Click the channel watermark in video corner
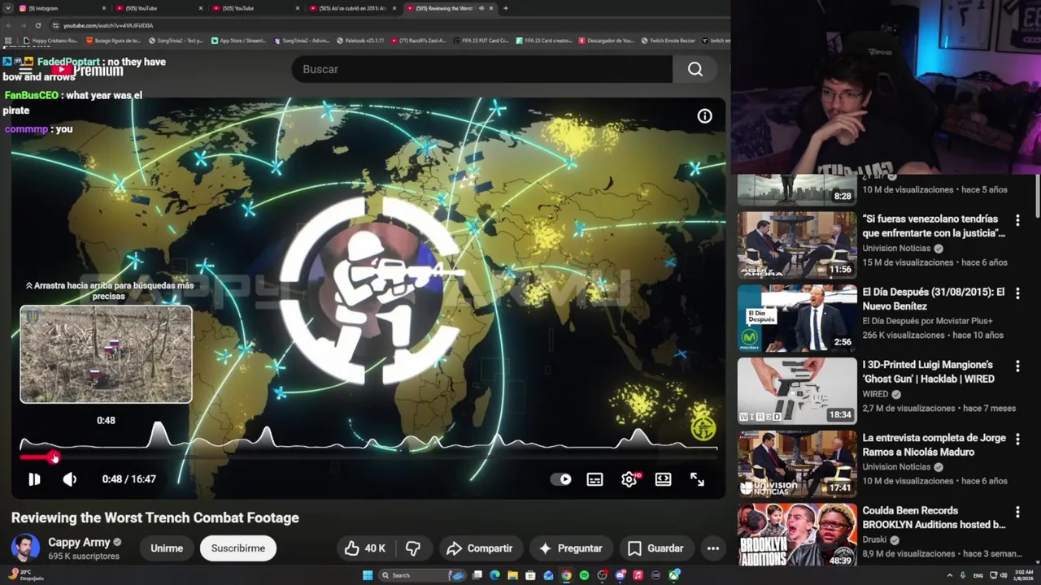Image resolution: width=1041 pixels, height=585 pixels. pyautogui.click(x=703, y=427)
